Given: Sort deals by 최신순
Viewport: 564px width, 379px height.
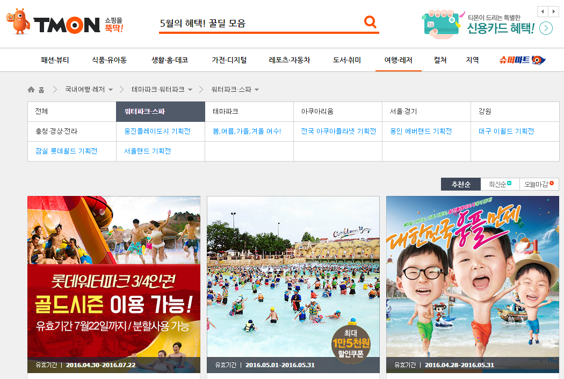Looking at the screenshot, I should click(500, 184).
